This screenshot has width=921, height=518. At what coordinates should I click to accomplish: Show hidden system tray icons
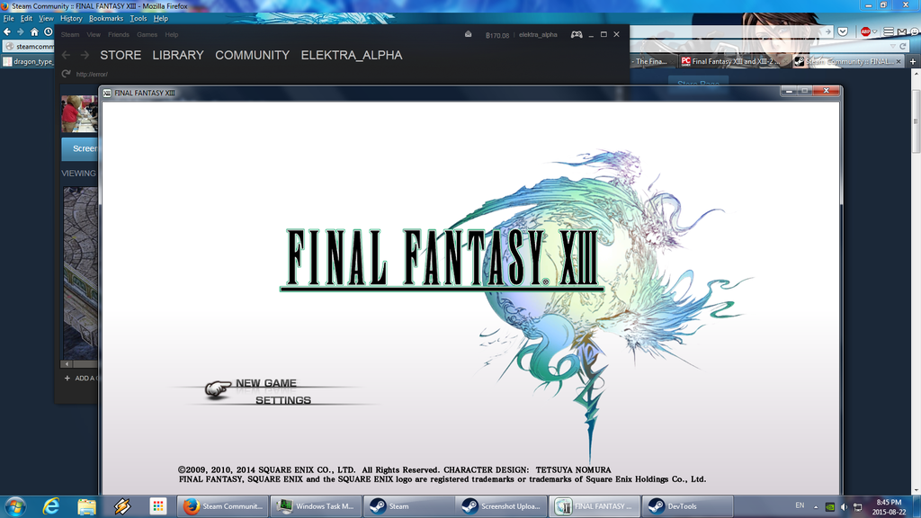(x=815, y=506)
